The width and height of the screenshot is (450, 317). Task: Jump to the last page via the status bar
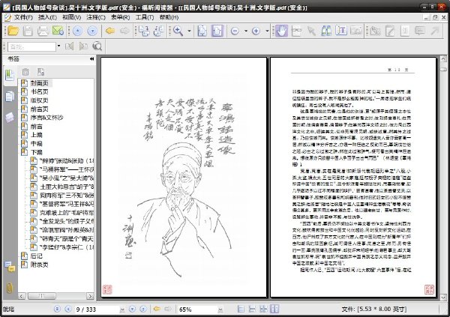143,309
